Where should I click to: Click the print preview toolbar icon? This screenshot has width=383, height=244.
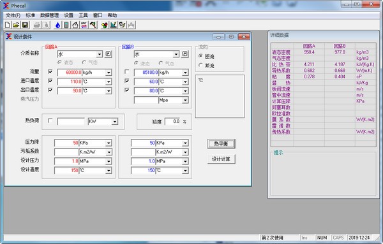pos(46,25)
